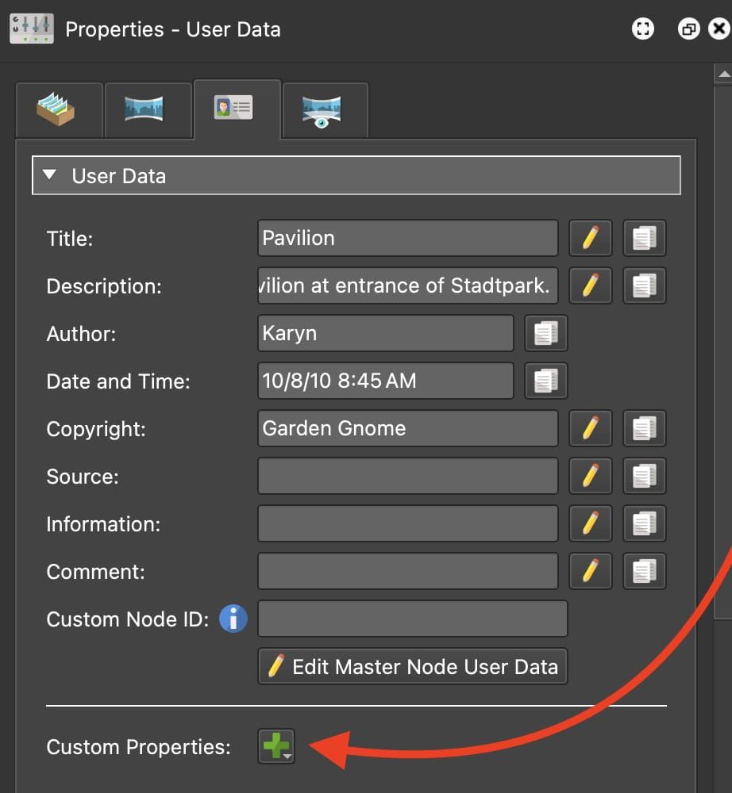Copy the Title value to clipboard
The height and width of the screenshot is (793, 732).
[x=644, y=238]
